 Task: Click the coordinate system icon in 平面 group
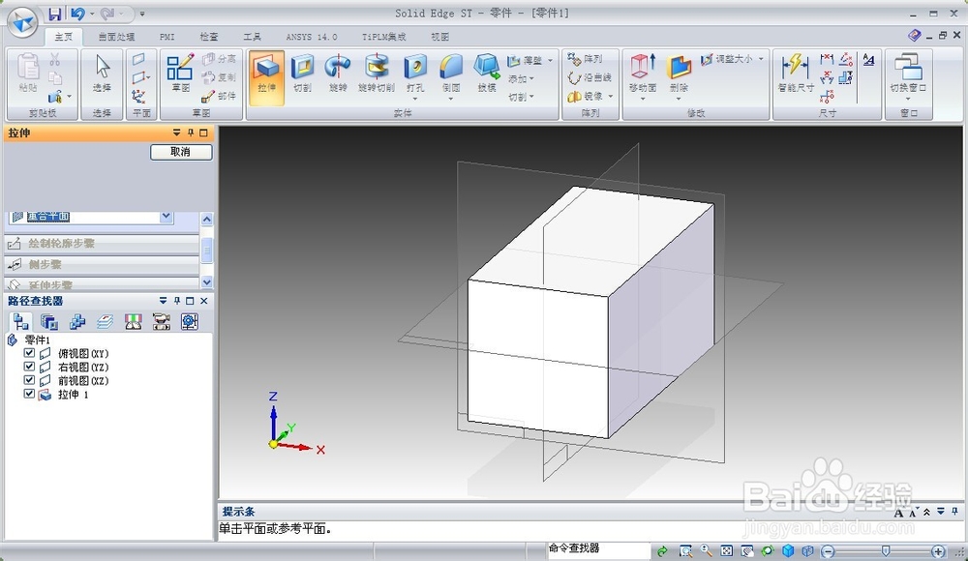138,97
